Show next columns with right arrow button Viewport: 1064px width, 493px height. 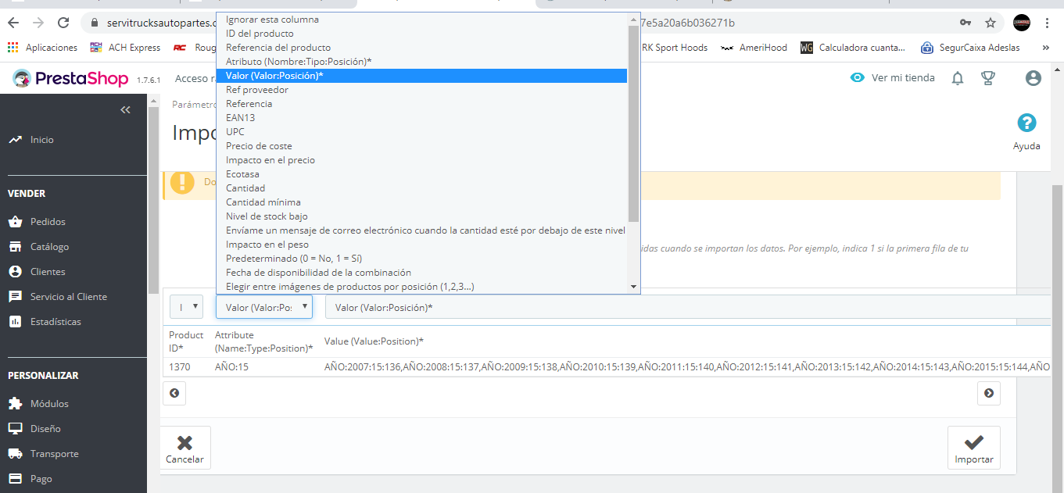click(x=989, y=393)
